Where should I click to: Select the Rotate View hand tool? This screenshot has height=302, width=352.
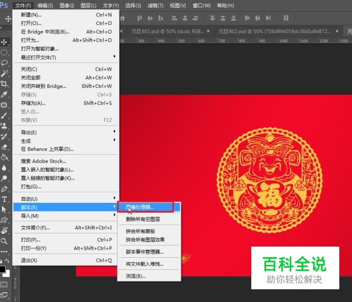tap(4, 230)
